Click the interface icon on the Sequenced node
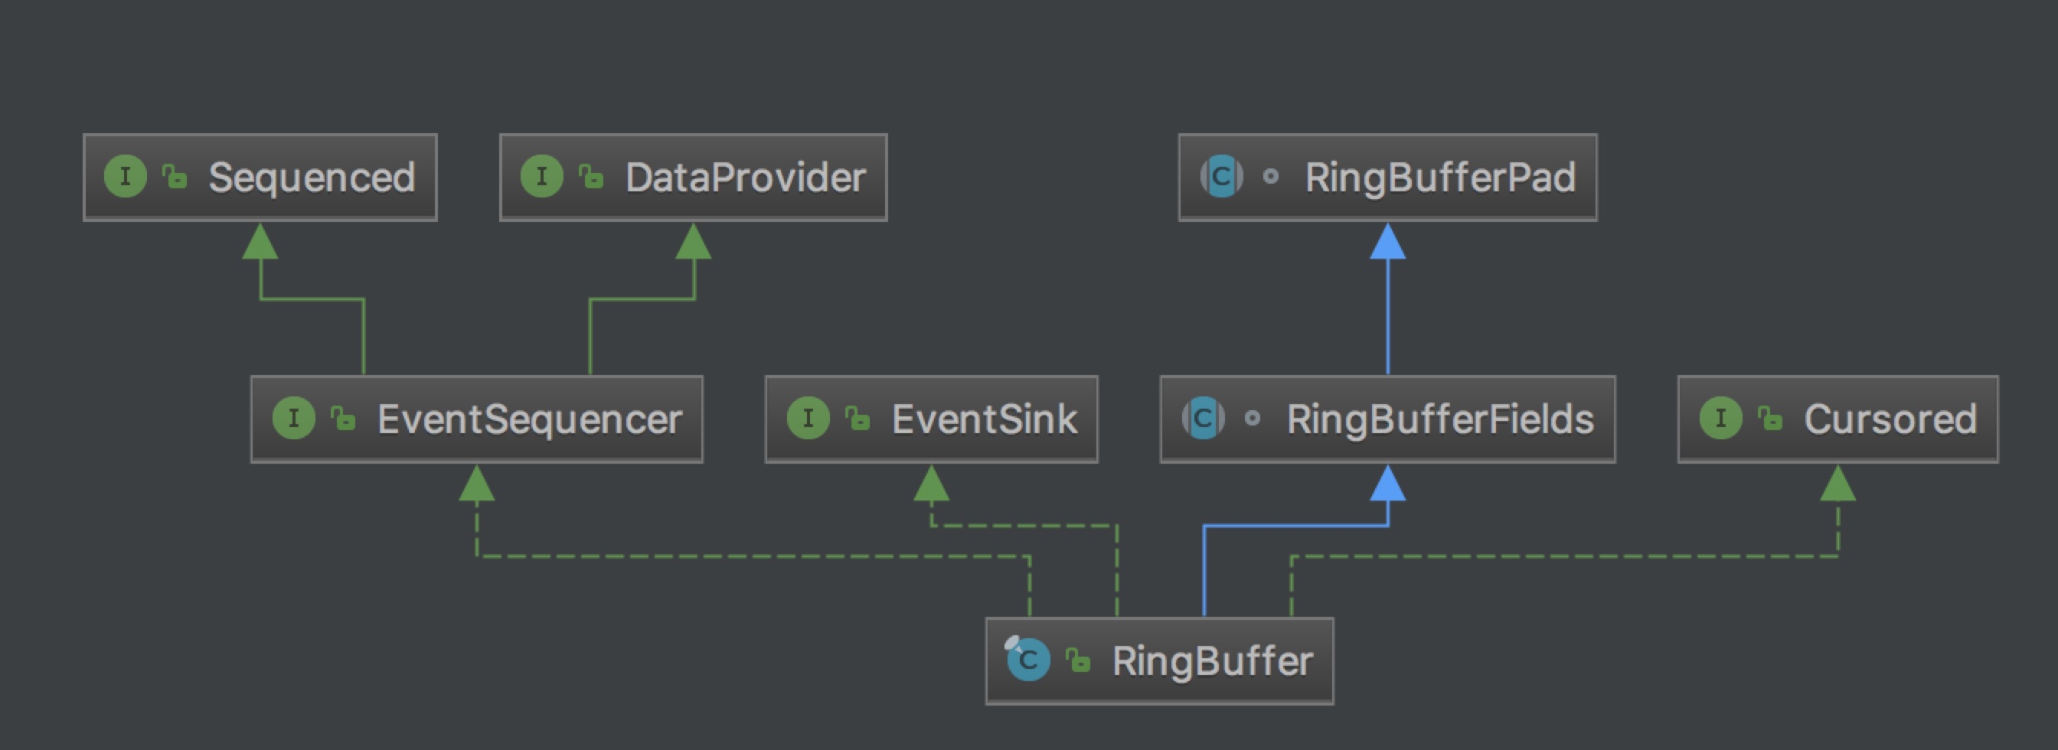The image size is (2058, 750). (126, 177)
